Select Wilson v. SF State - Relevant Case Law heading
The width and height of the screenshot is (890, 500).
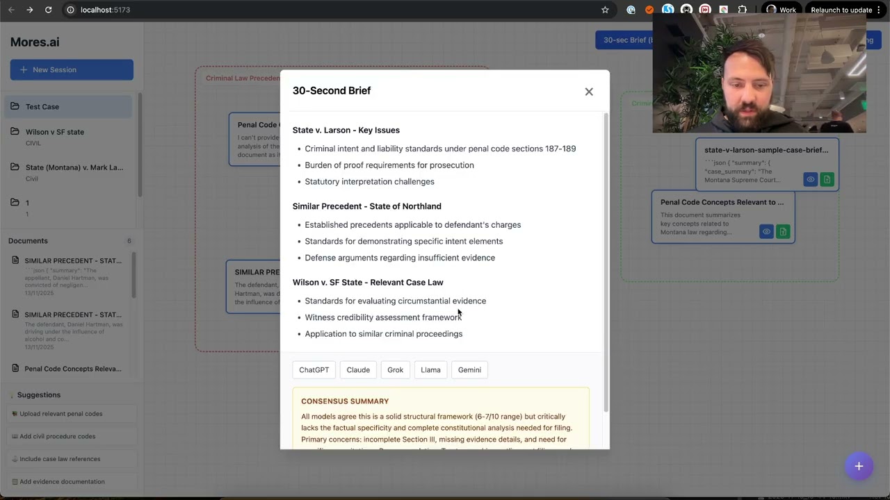click(x=368, y=283)
